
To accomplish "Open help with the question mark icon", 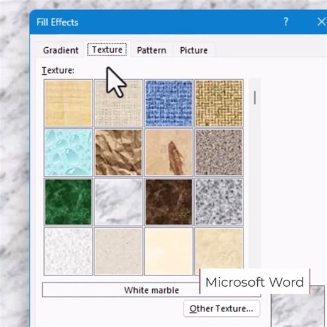I will (285, 22).
